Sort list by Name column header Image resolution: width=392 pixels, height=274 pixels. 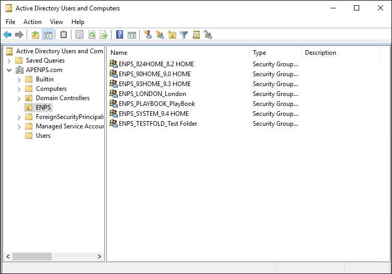coord(178,53)
